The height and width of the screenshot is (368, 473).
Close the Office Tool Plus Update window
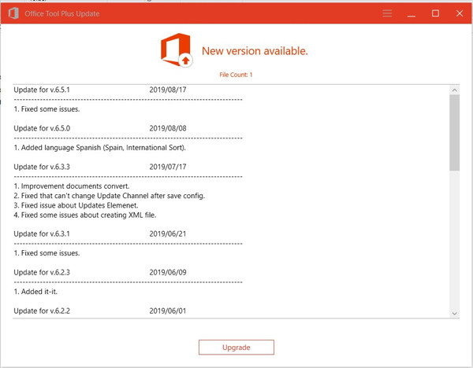click(460, 13)
